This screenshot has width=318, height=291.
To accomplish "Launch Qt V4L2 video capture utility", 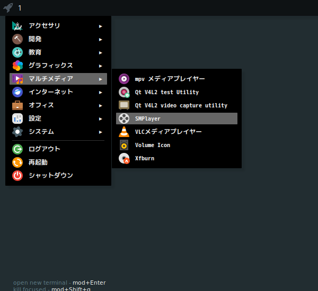I will (x=176, y=105).
